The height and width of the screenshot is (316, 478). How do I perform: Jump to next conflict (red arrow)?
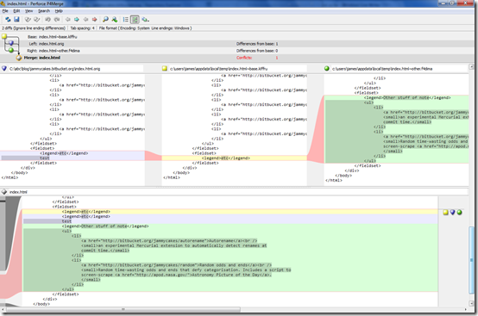95,20
